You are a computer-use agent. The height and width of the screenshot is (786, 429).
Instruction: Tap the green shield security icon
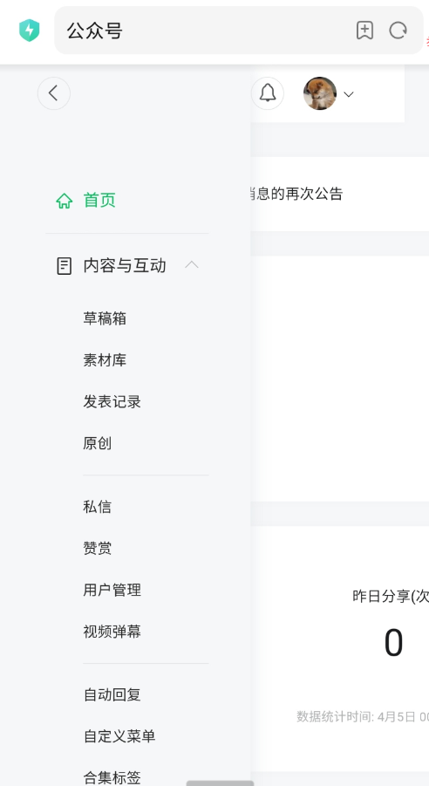point(29,30)
